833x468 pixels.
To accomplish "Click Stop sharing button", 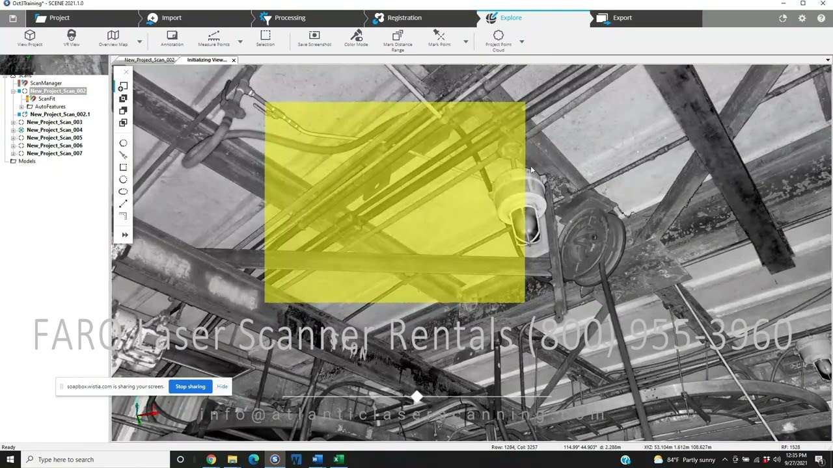I will click(190, 386).
